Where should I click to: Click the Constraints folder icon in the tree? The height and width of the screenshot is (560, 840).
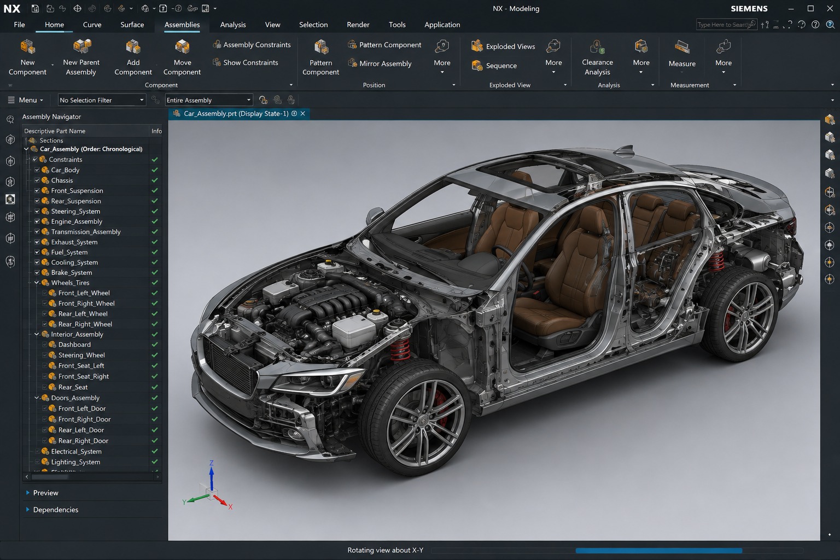43,160
